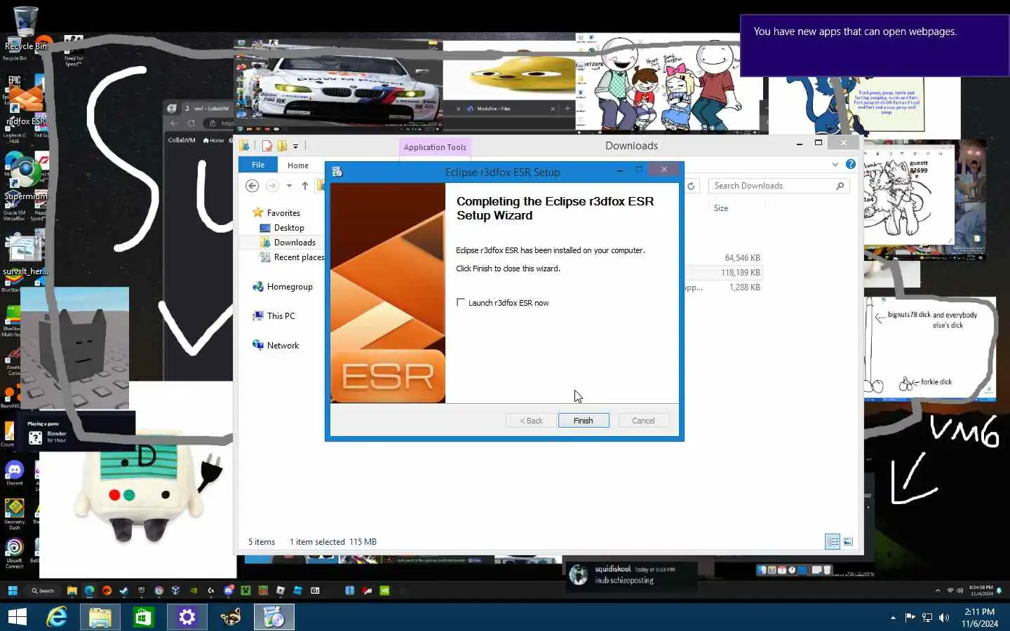This screenshot has width=1010, height=631.
Task: Enable Launch r3dfox ESR now checkbox
Action: pyautogui.click(x=461, y=302)
